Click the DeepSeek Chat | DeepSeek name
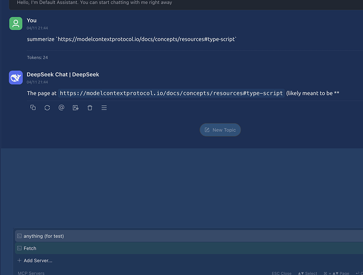The height and width of the screenshot is (275, 363). [63, 74]
